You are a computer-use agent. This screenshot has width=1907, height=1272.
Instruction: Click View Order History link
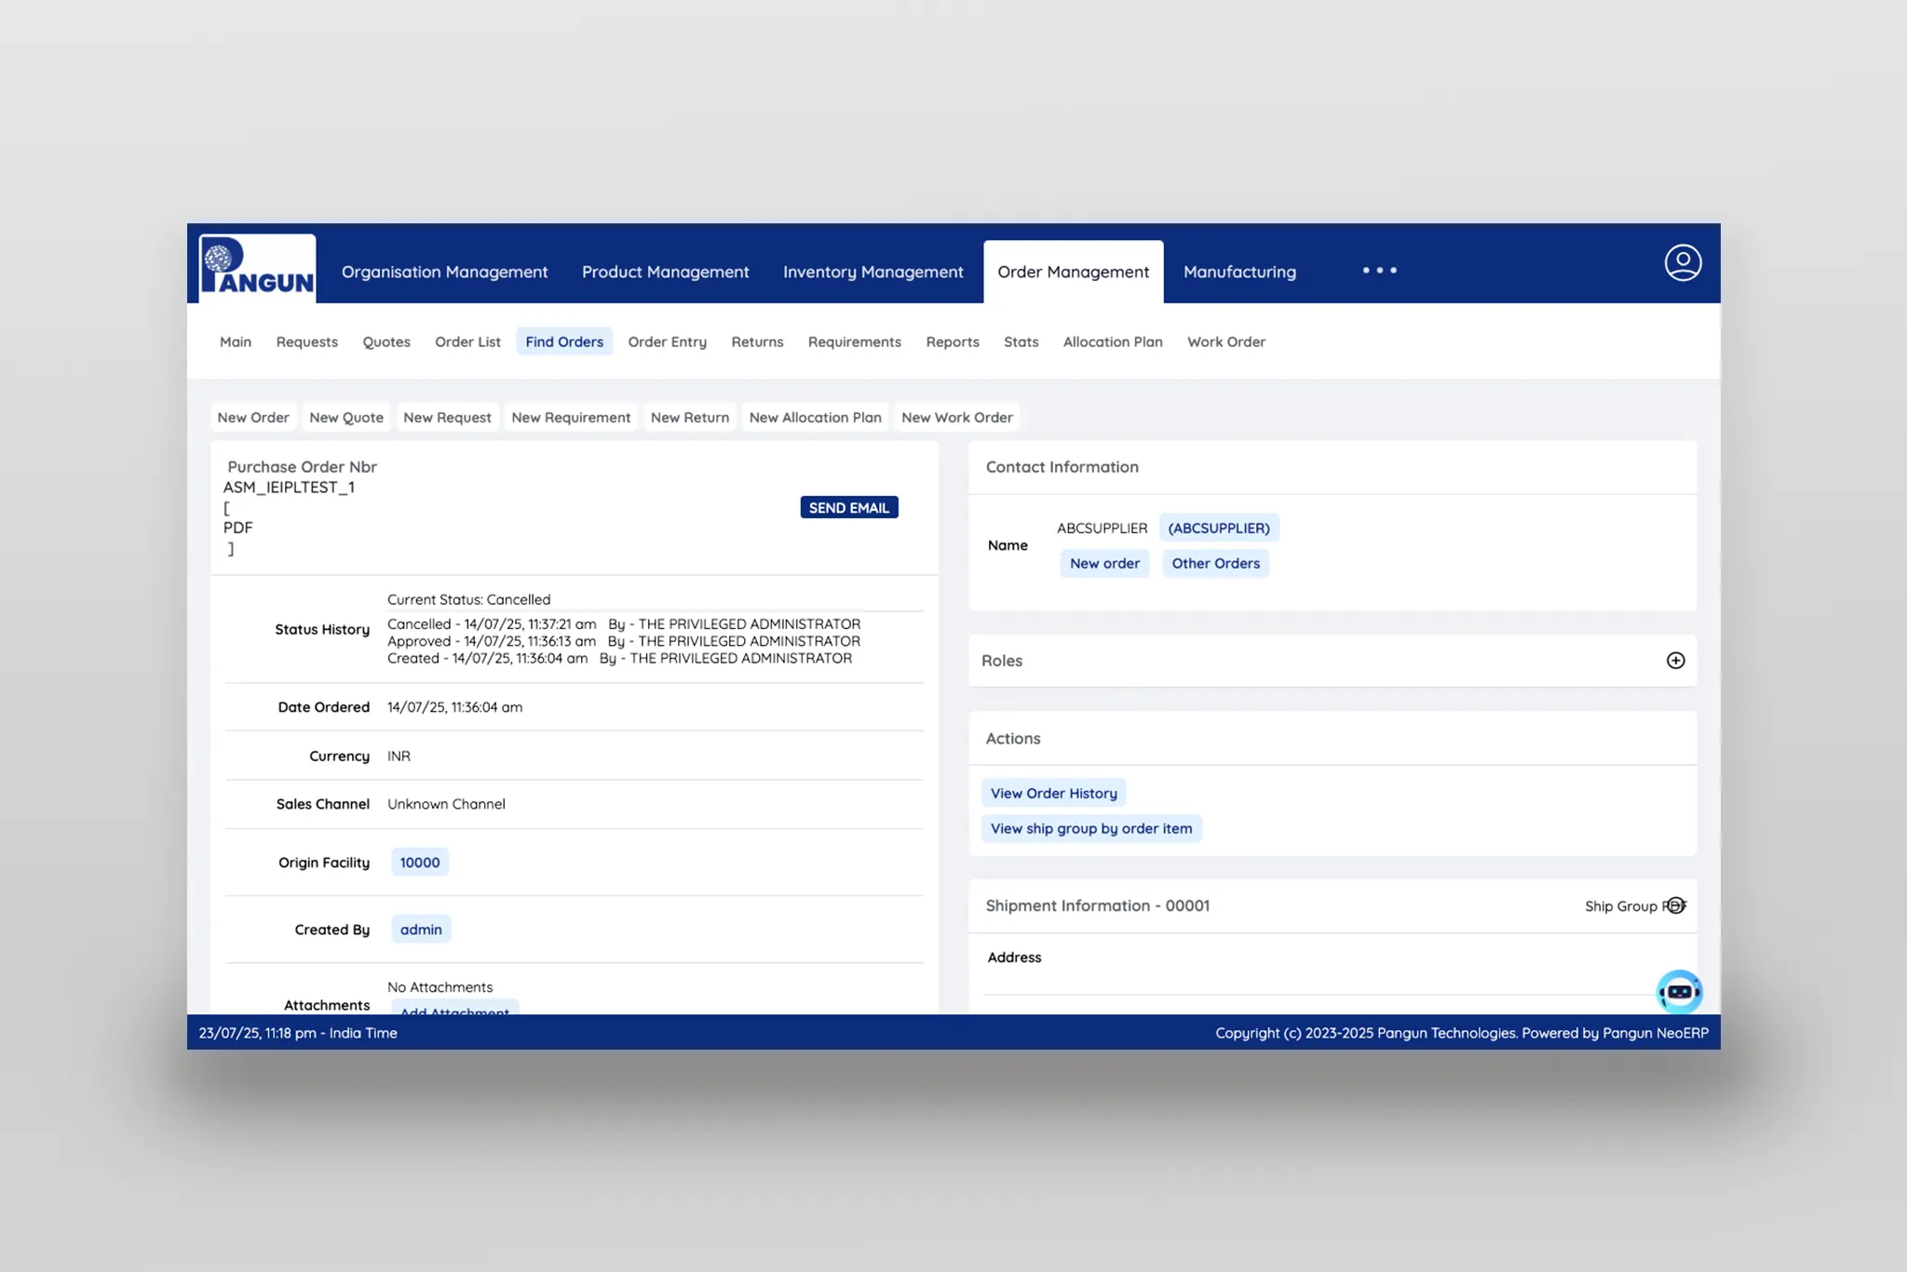pos(1053,794)
